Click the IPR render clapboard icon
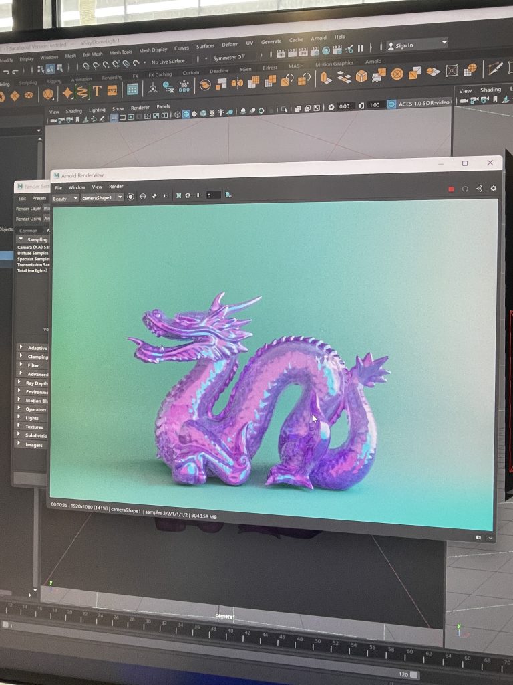 (x=303, y=52)
